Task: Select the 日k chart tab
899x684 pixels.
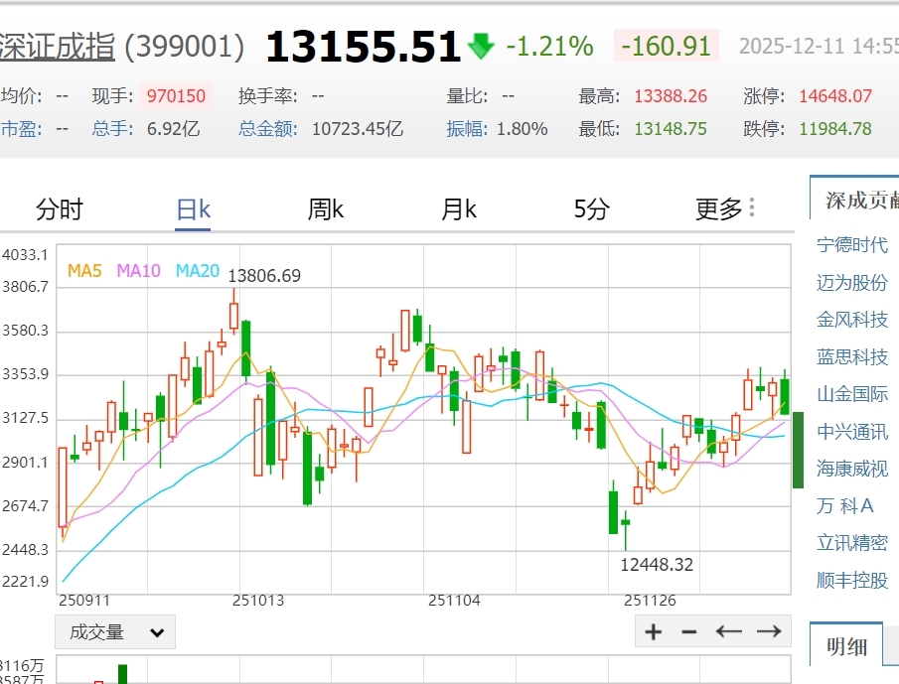Action: point(194,209)
